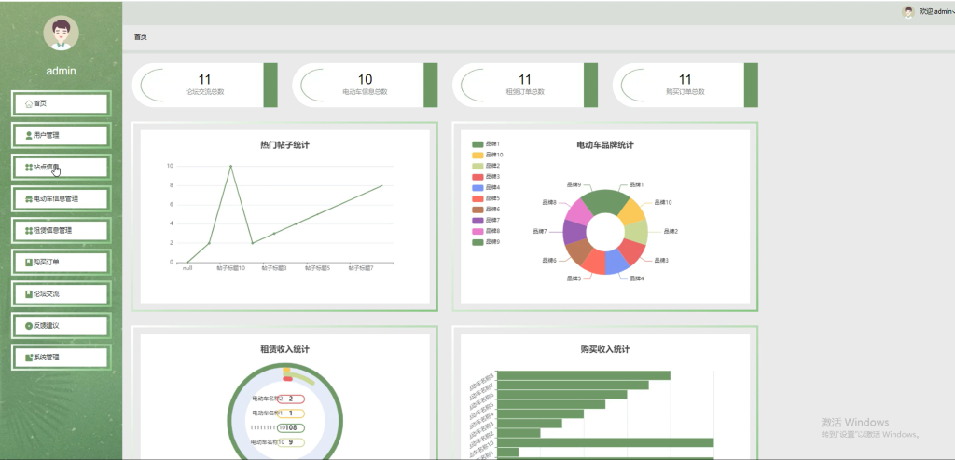The image size is (955, 460).
Task: Click the 品牌4 blue legend swatch
Action: coord(477,187)
